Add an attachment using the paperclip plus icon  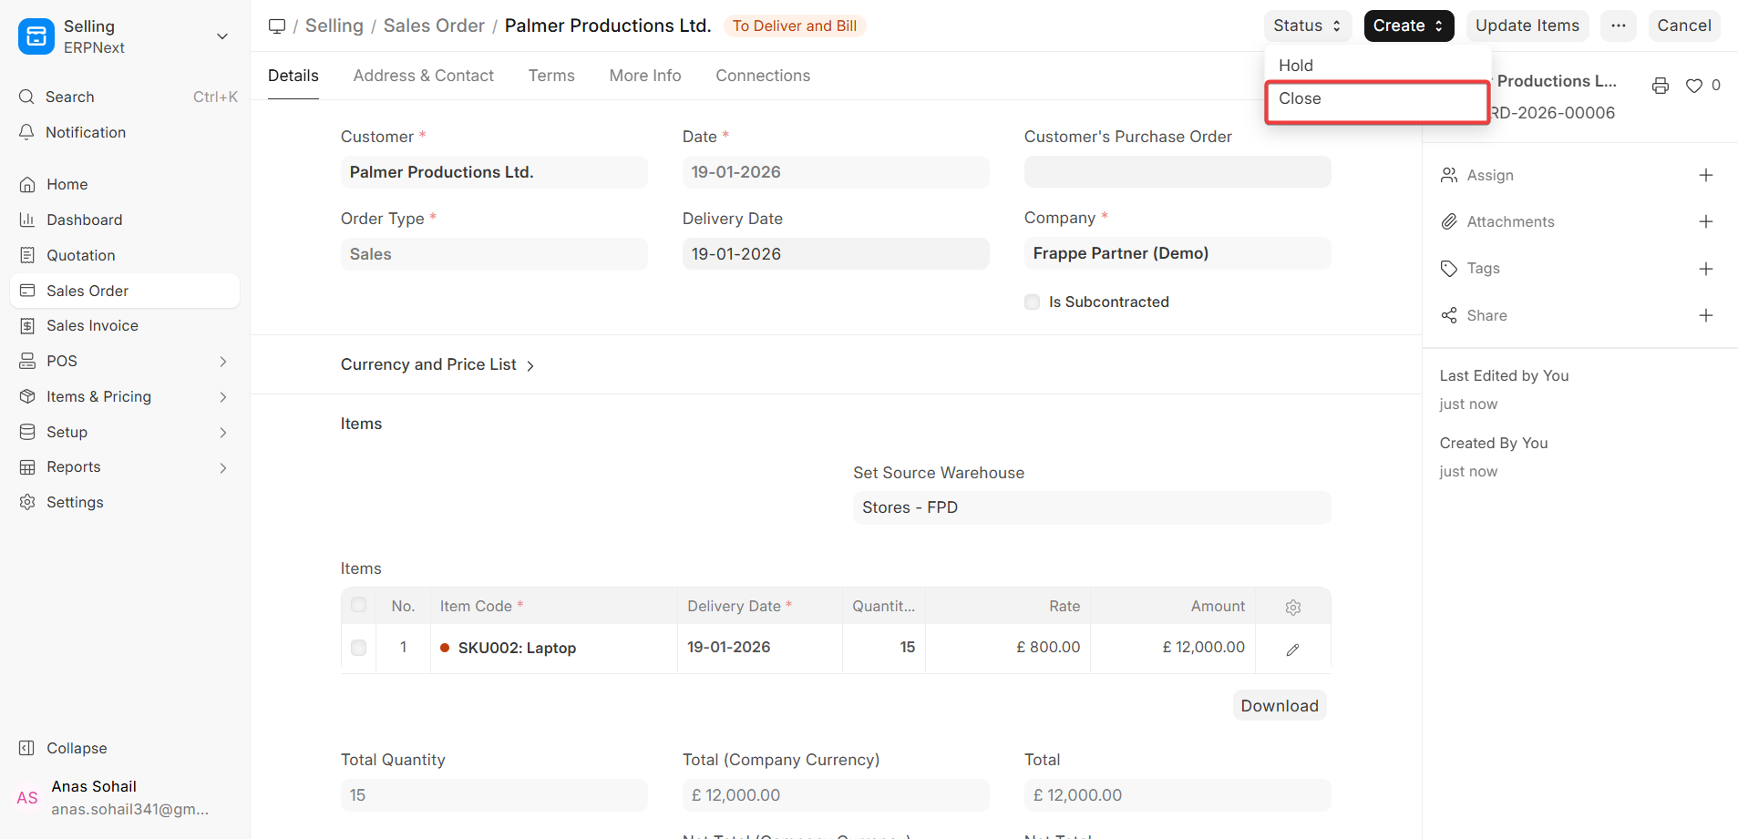(x=1707, y=221)
